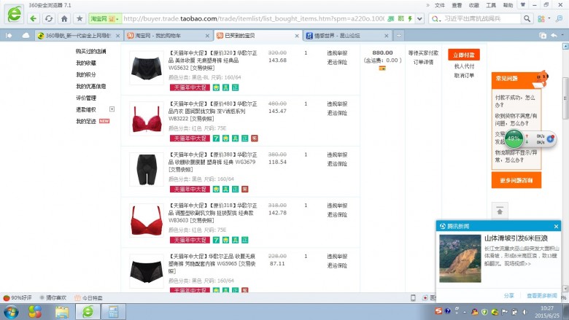Click the search magnifier button
The height and width of the screenshot is (320, 569).
coord(527,18)
